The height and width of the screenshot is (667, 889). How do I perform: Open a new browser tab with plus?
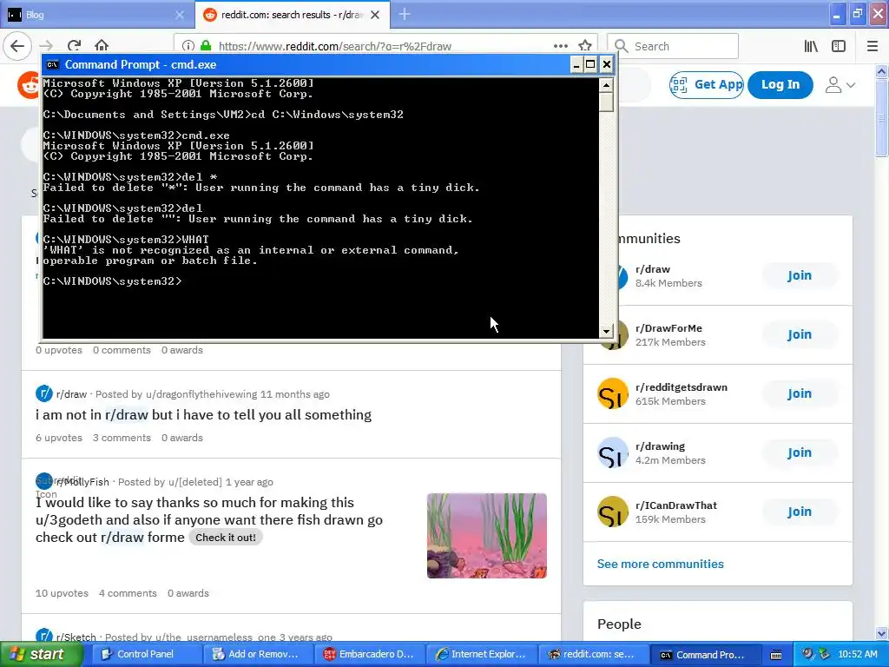pos(405,14)
